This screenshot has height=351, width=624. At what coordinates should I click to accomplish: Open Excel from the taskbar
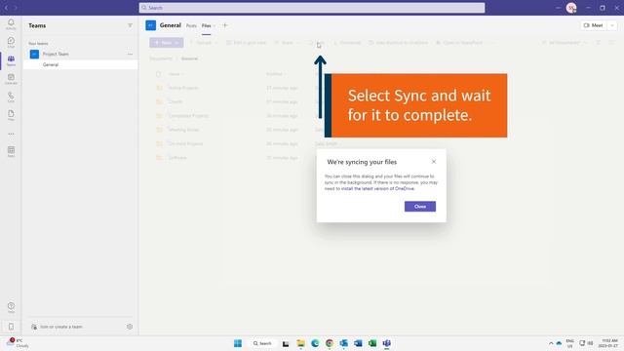coord(372,343)
